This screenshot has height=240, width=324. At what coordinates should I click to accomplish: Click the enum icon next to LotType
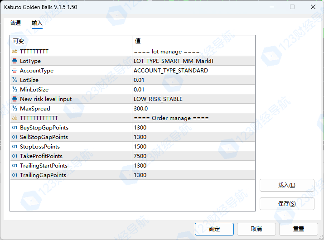[x=15, y=61]
